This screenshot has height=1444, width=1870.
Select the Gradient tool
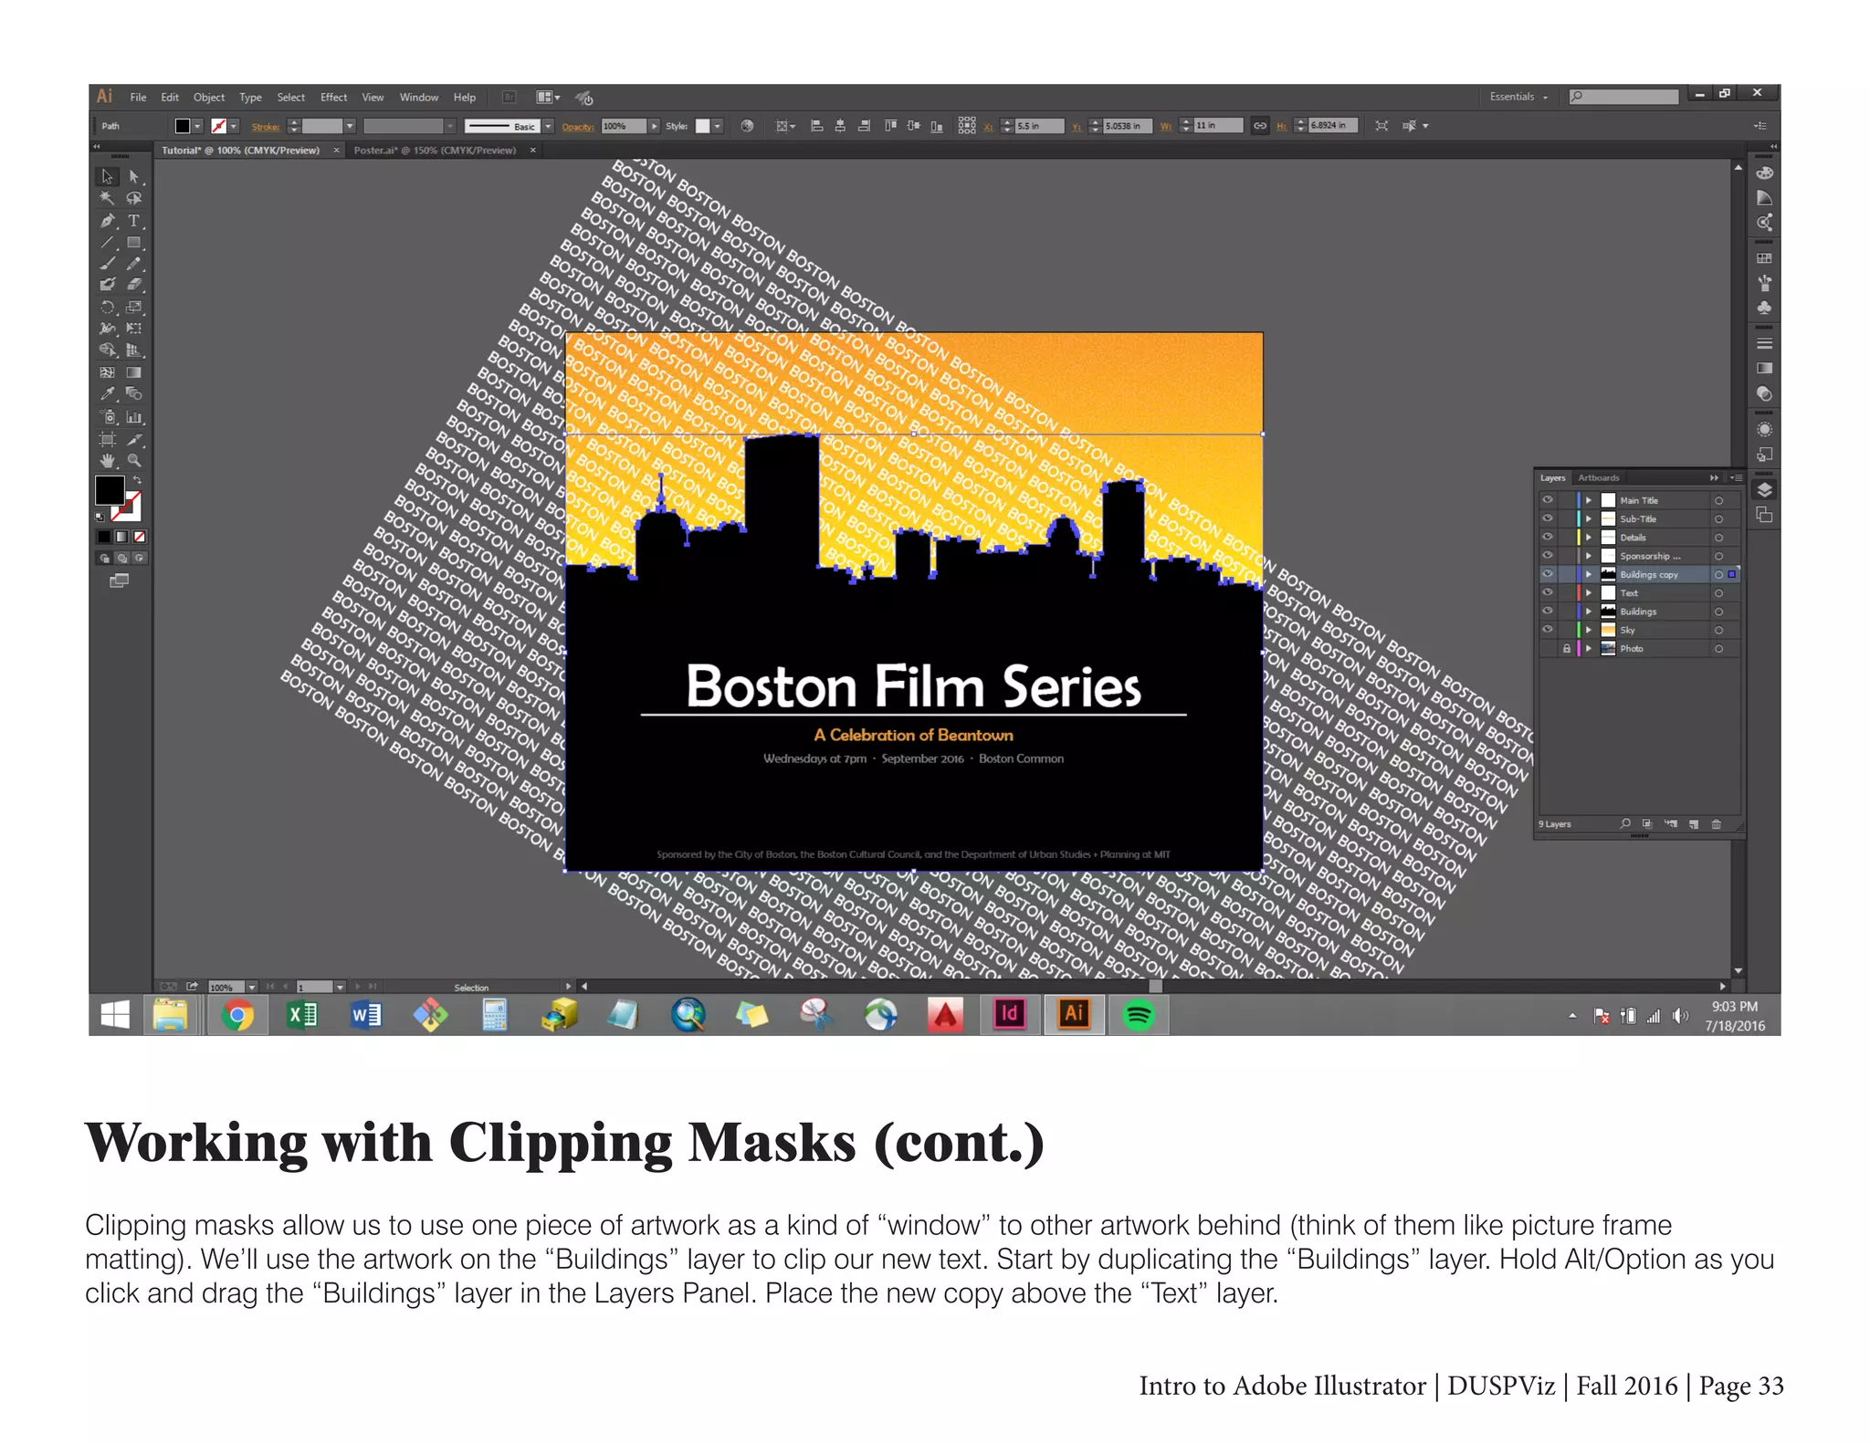tap(133, 372)
